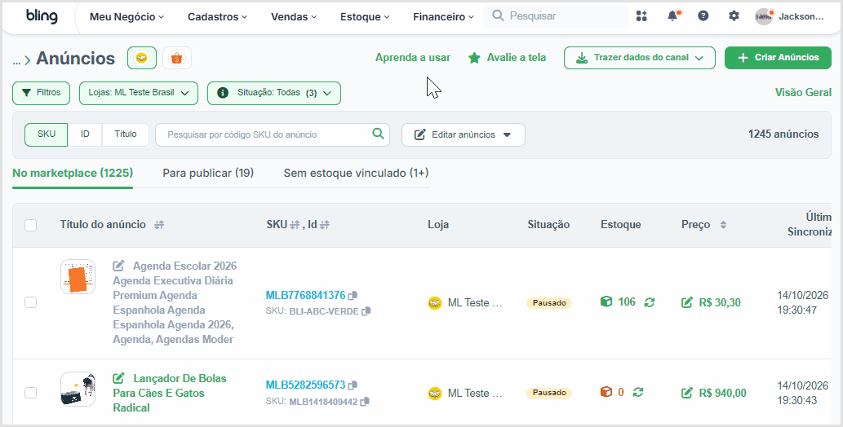The height and width of the screenshot is (427, 843).
Task: Expand the Cadastros menu
Action: [217, 16]
